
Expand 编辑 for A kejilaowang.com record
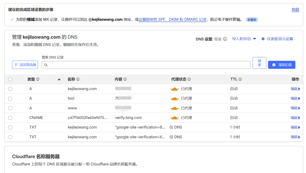[x=295, y=89]
